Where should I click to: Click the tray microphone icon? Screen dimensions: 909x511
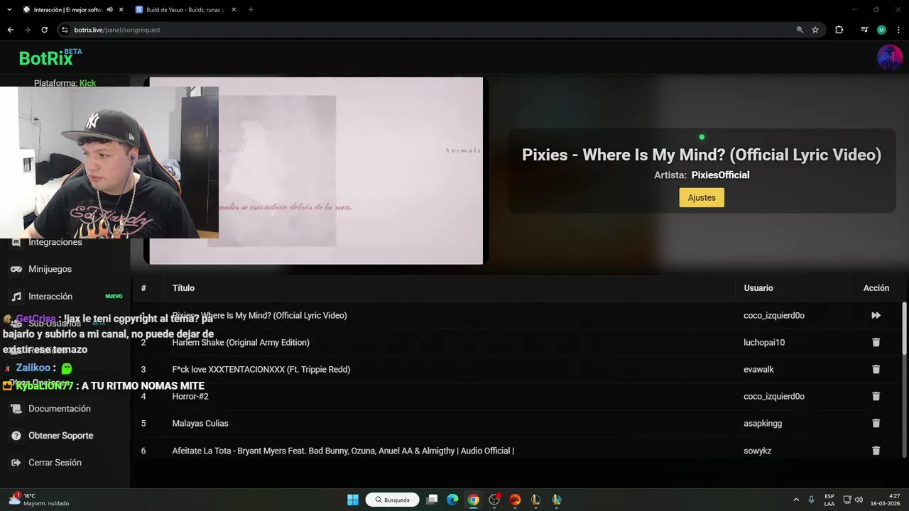(x=811, y=500)
